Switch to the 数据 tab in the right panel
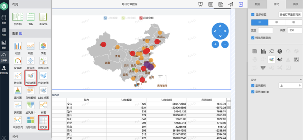This screenshot has width=304, height=140. click(x=257, y=4)
